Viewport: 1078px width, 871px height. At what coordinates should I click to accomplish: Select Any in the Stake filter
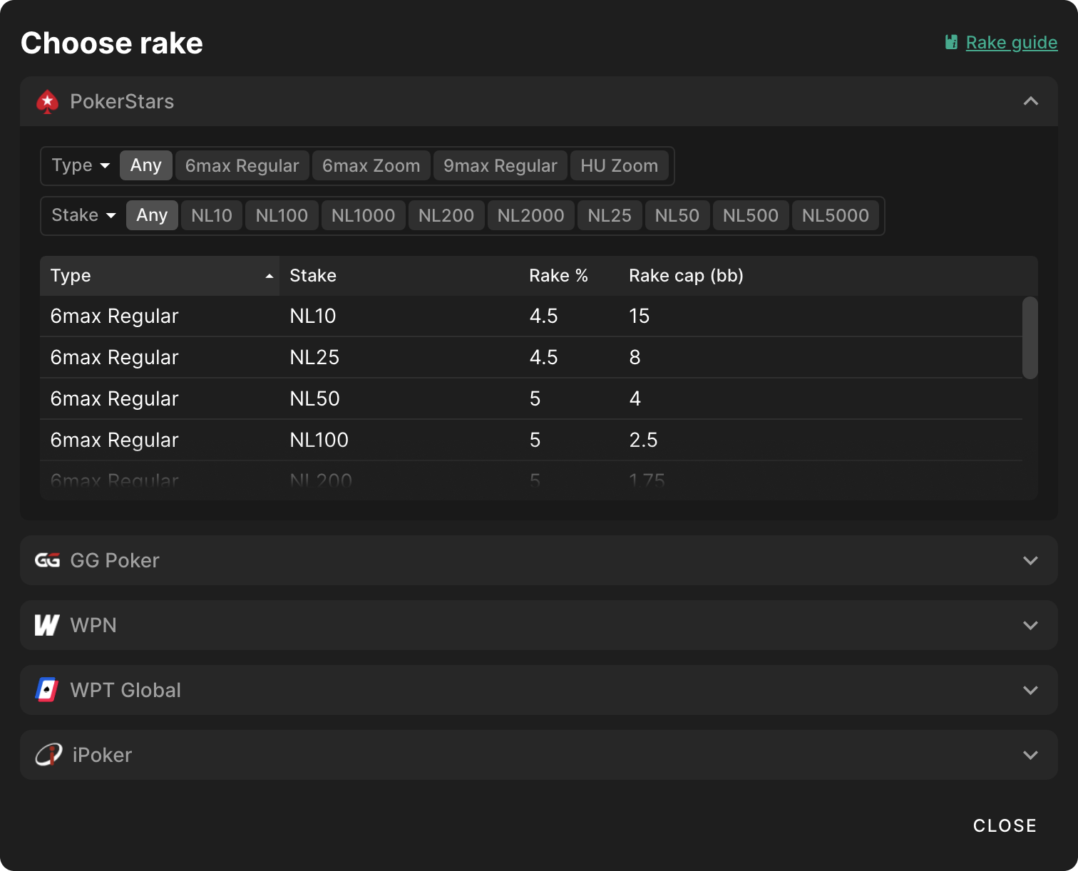point(152,215)
